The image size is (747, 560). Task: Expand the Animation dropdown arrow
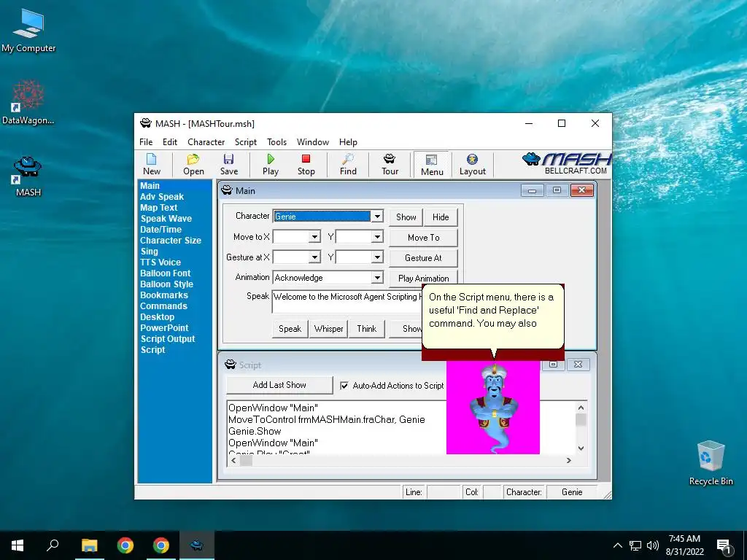point(377,278)
